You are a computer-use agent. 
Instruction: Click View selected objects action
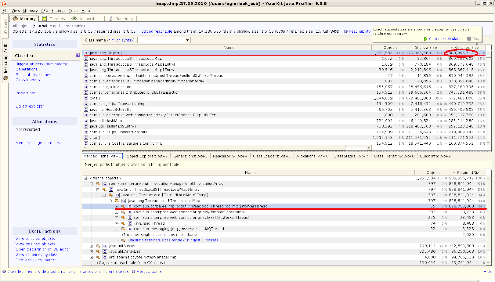click(x=35, y=239)
